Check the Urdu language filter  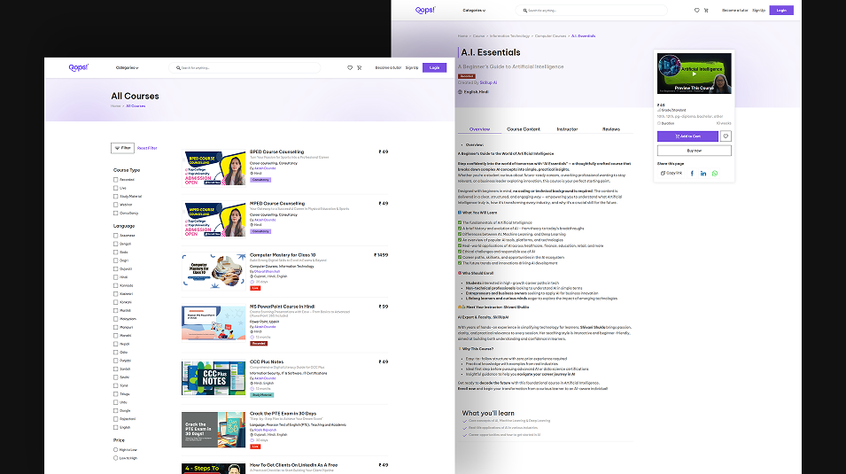[115, 402]
